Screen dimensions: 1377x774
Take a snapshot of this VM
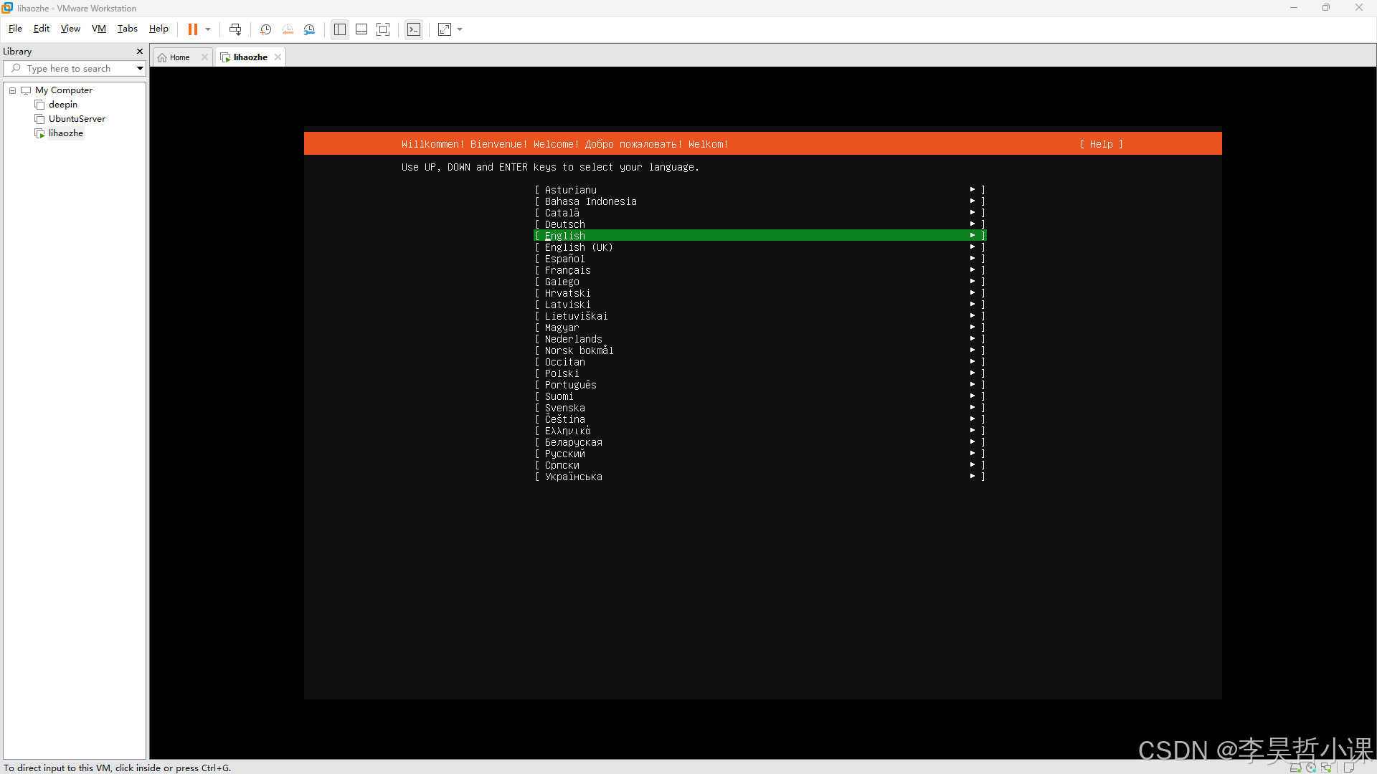[x=265, y=29]
